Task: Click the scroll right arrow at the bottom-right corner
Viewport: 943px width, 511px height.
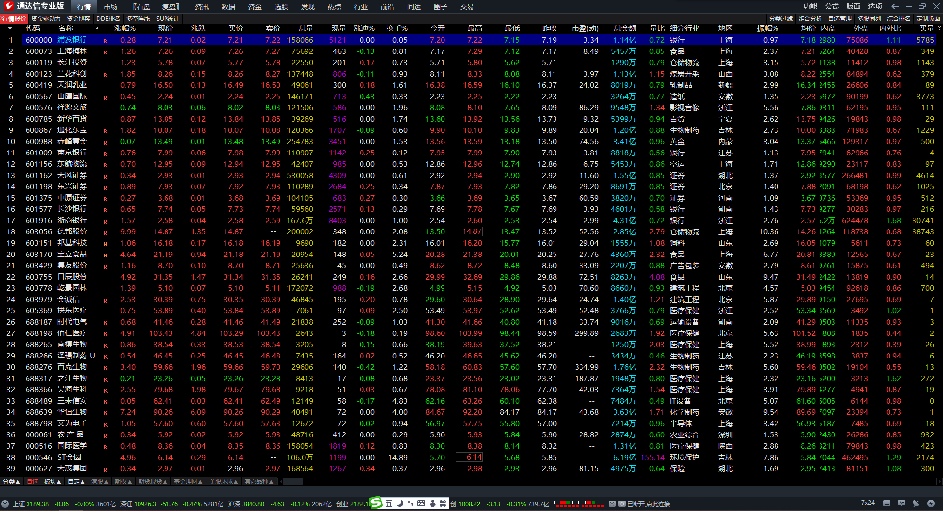Action: (940, 482)
